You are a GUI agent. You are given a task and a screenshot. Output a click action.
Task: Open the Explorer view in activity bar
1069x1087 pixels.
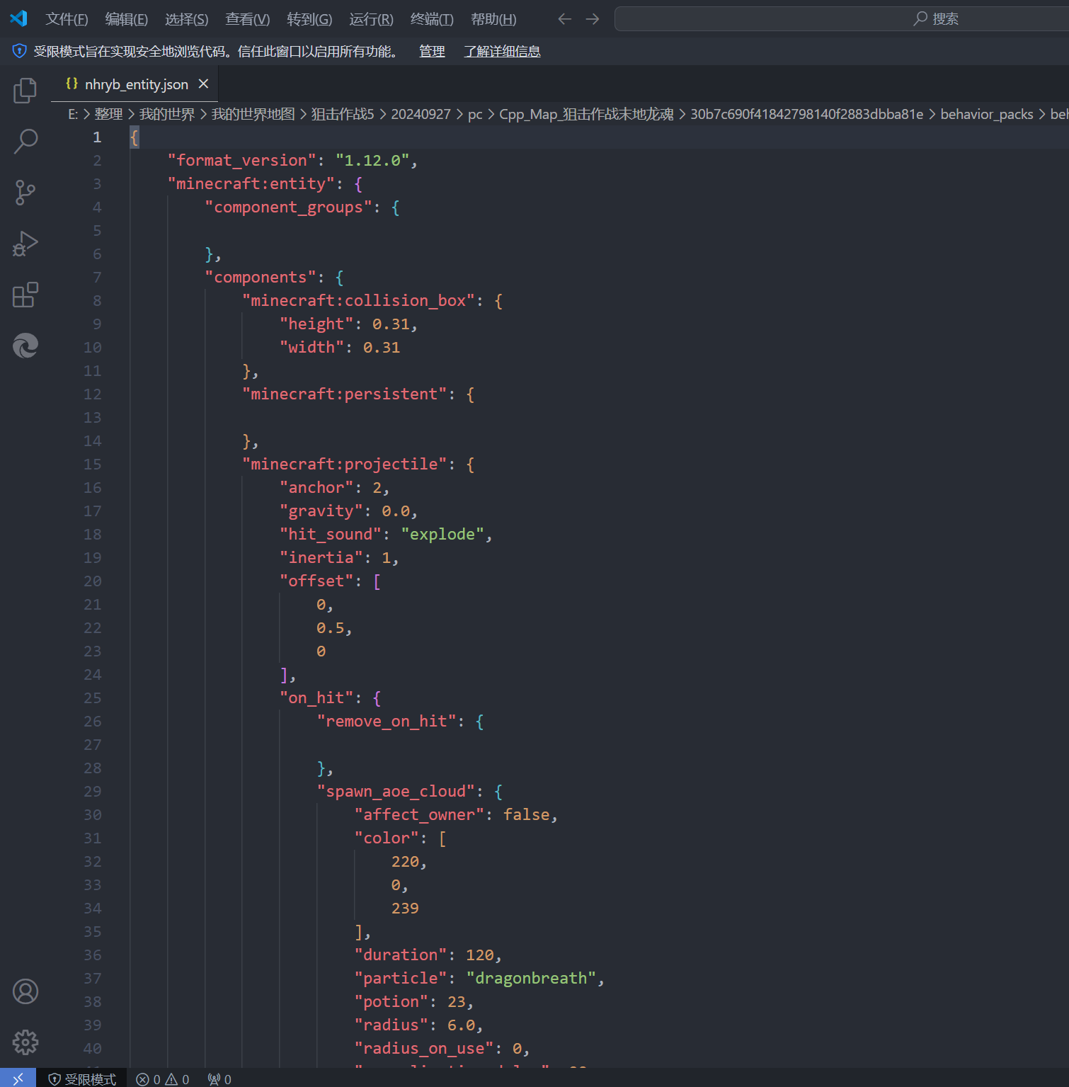pos(25,90)
